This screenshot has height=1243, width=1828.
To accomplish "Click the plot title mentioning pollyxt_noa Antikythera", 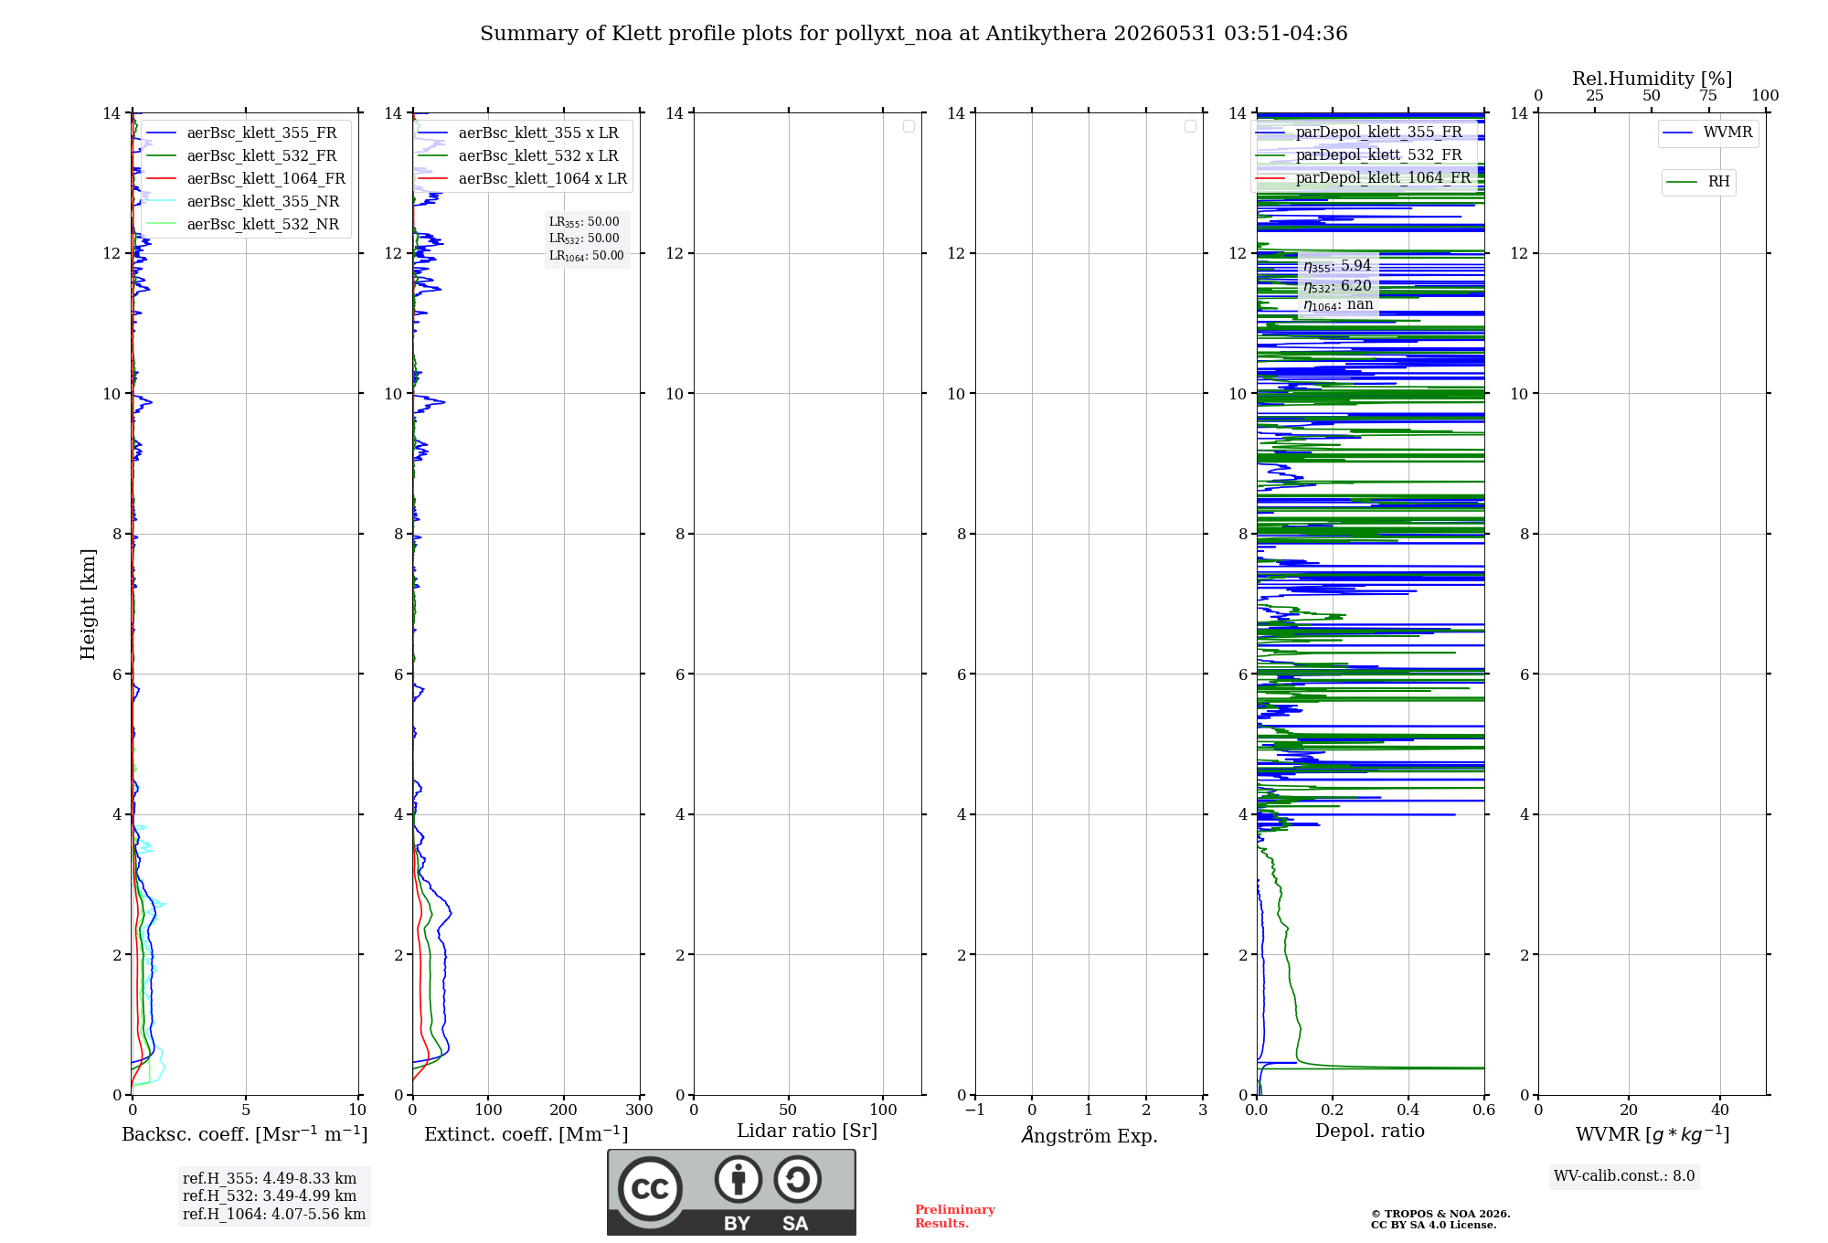I will [913, 34].
